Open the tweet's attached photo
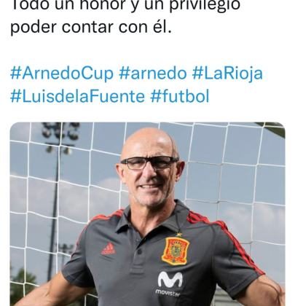 tap(147, 214)
